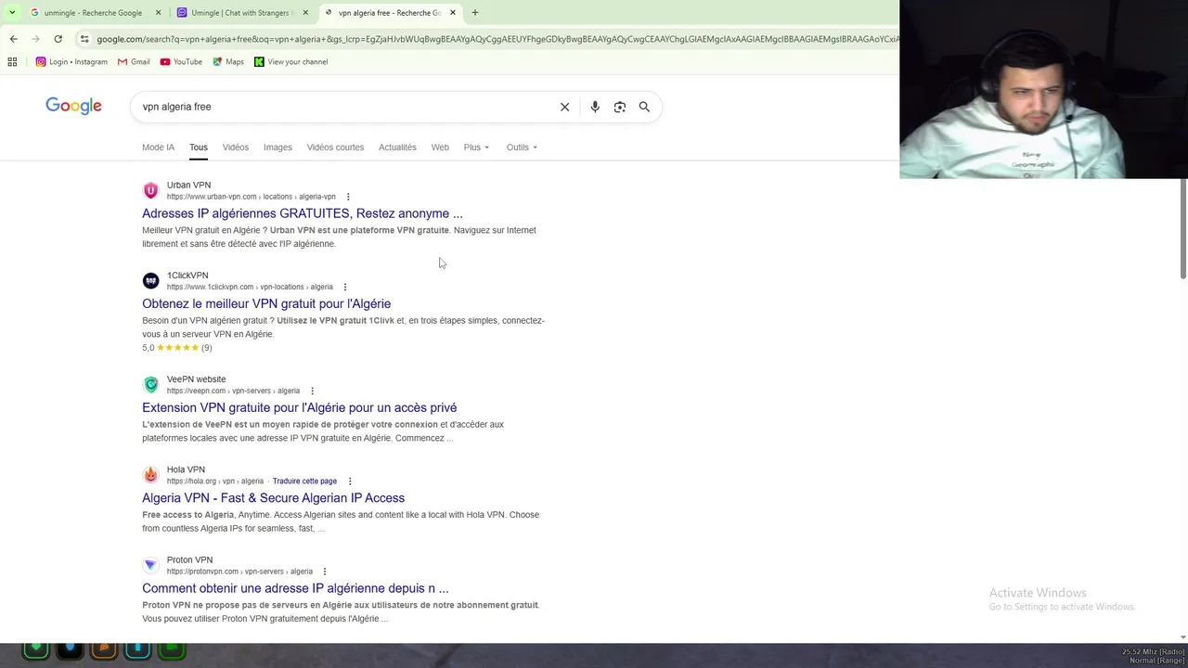Screen dimensions: 1188x668
Task: Close the vpn algeria free tab
Action: [453, 13]
